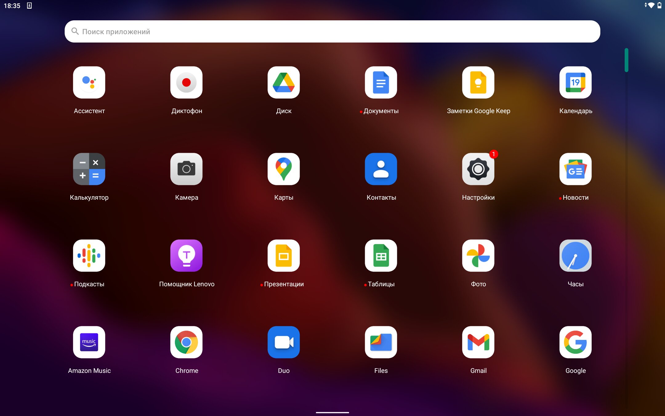Open the Документы app
The width and height of the screenshot is (665, 416).
[381, 83]
